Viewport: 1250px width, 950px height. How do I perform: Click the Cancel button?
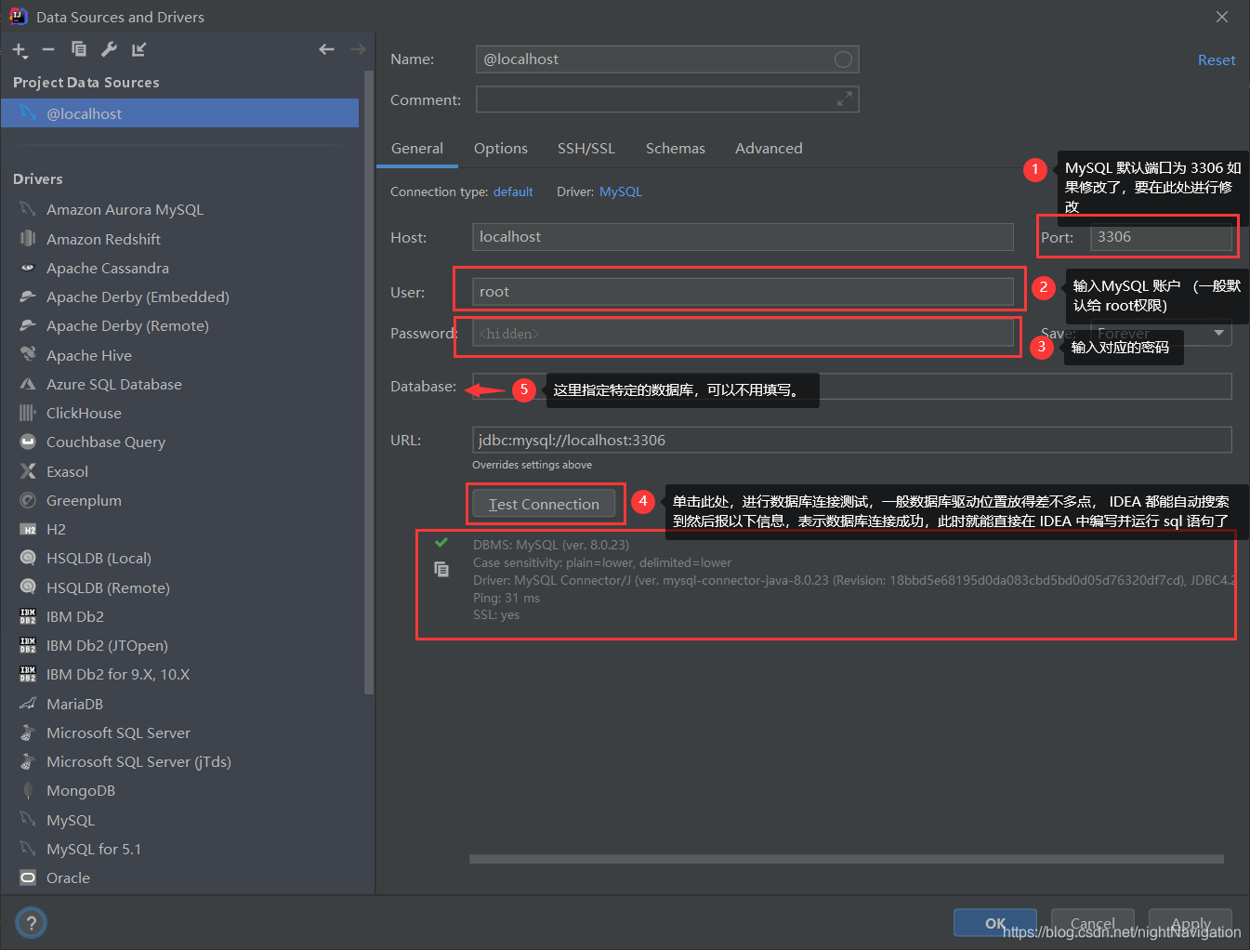pyautogui.click(x=1093, y=923)
